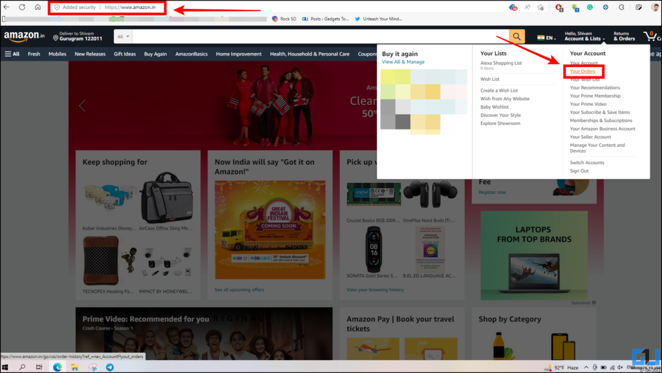Open Your Orders in the account flyout
Image resolution: width=662 pixels, height=373 pixels.
click(x=582, y=71)
